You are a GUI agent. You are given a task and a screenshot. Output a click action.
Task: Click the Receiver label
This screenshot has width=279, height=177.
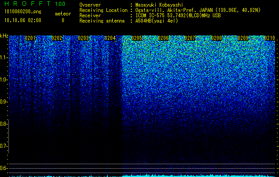coord(90,15)
